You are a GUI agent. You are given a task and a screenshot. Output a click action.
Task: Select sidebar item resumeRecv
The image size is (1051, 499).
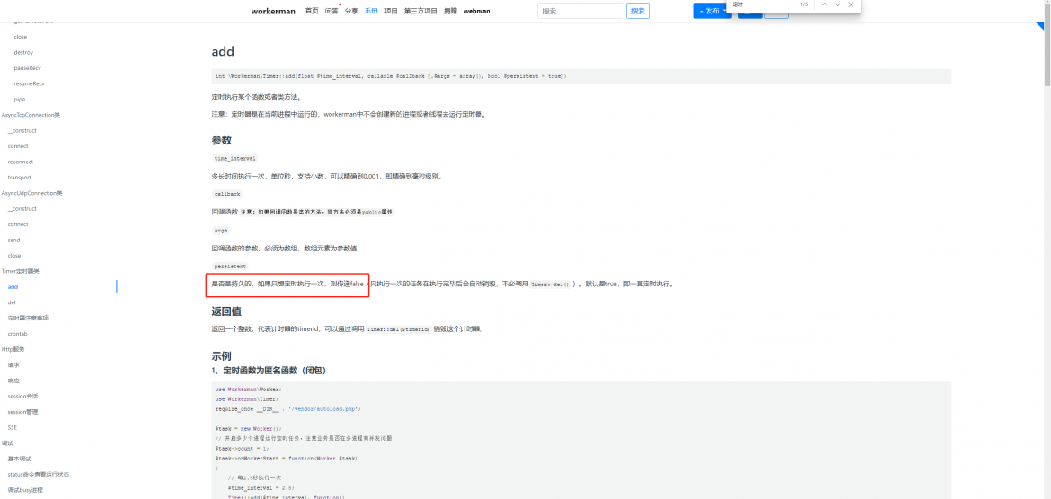(x=29, y=83)
